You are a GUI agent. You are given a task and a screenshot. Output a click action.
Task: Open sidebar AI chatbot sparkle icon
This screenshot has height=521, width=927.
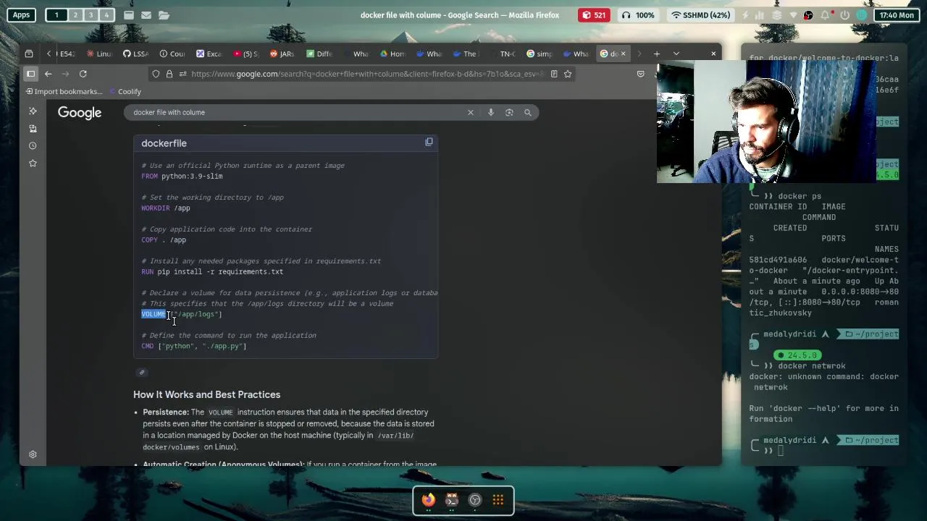pyautogui.click(x=33, y=111)
